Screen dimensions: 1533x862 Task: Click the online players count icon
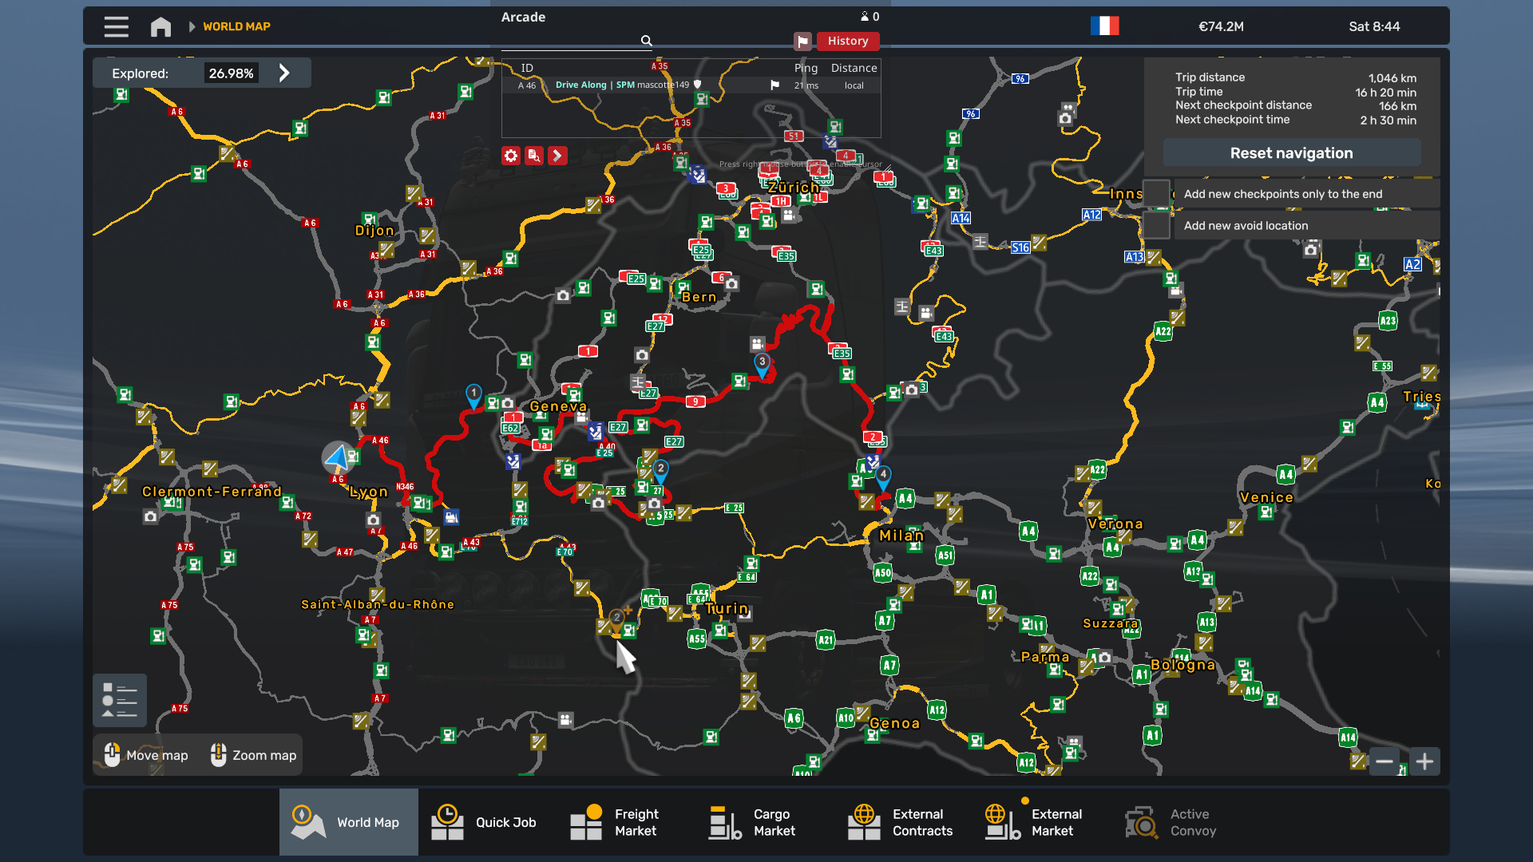click(x=865, y=17)
